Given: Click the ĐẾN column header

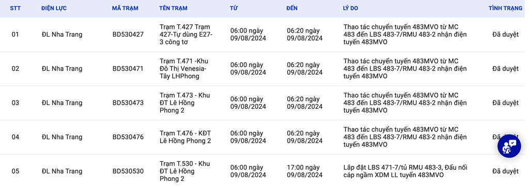Looking at the screenshot, I should [292, 8].
